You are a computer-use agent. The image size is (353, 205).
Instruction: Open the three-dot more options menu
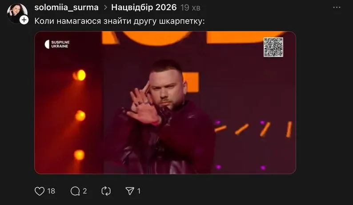tap(337, 8)
